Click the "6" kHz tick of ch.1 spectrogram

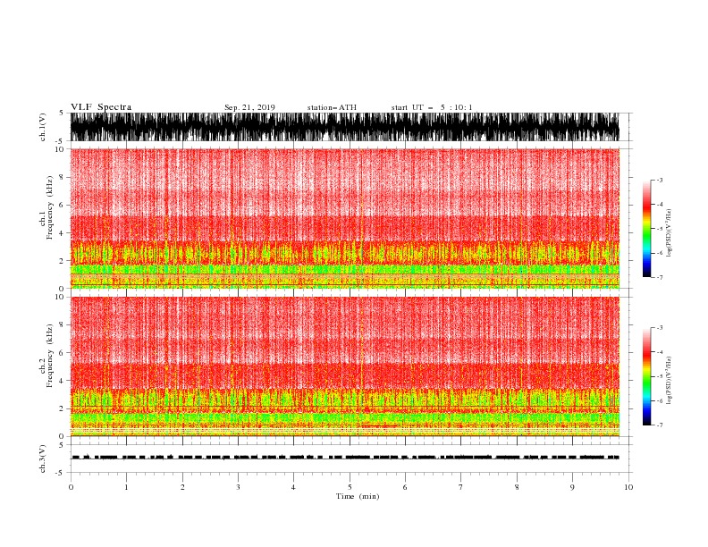(62, 205)
